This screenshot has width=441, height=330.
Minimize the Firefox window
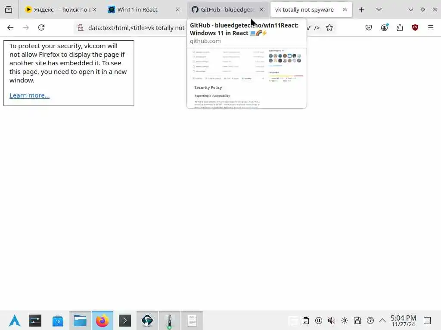[x=410, y=9]
